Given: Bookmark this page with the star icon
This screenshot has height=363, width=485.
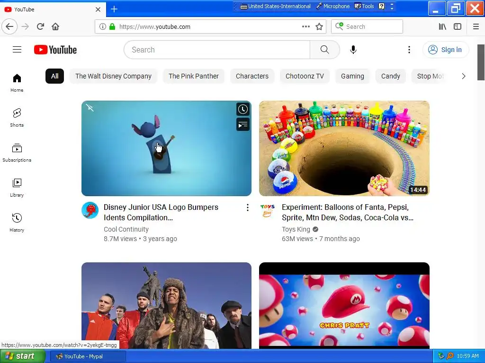Looking at the screenshot, I should (x=319, y=26).
